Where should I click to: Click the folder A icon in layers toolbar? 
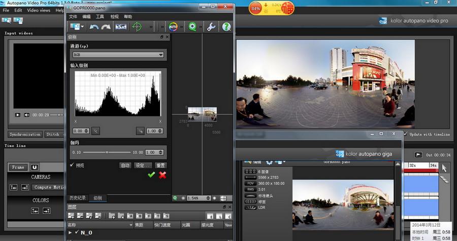coord(130,216)
